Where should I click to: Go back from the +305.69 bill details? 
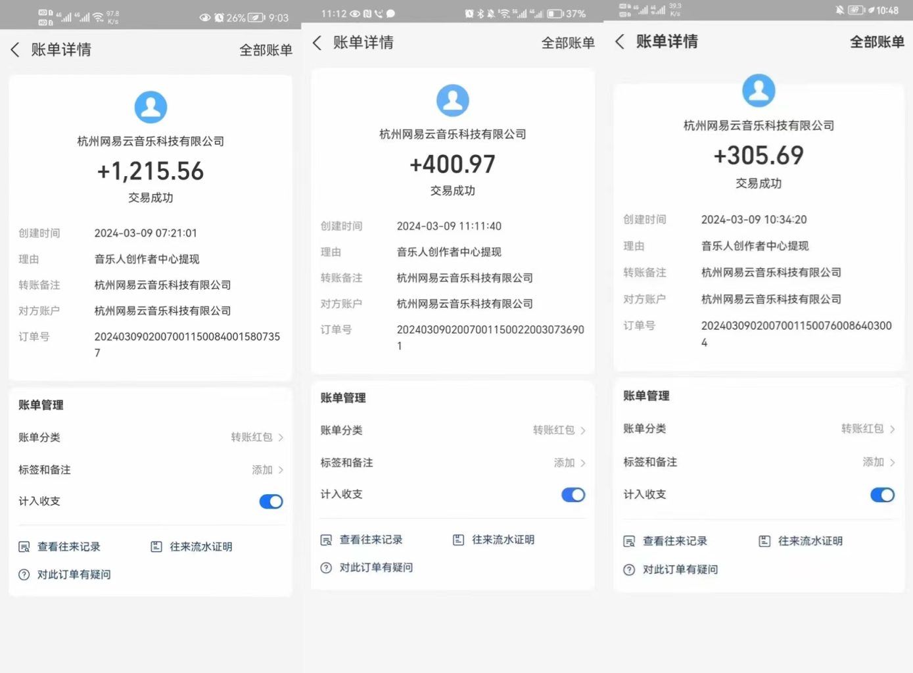(x=619, y=42)
